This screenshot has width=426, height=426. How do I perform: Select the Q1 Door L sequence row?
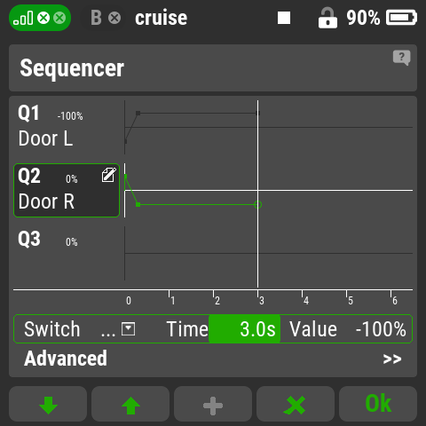67,126
